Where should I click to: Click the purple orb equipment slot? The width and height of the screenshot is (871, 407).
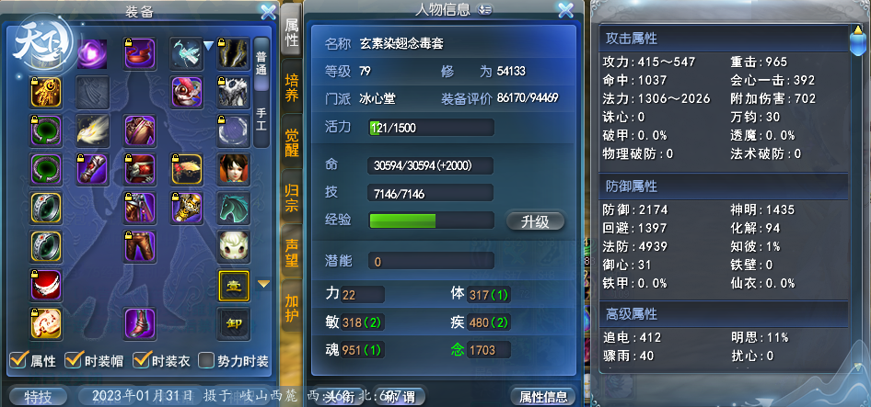tap(92, 54)
